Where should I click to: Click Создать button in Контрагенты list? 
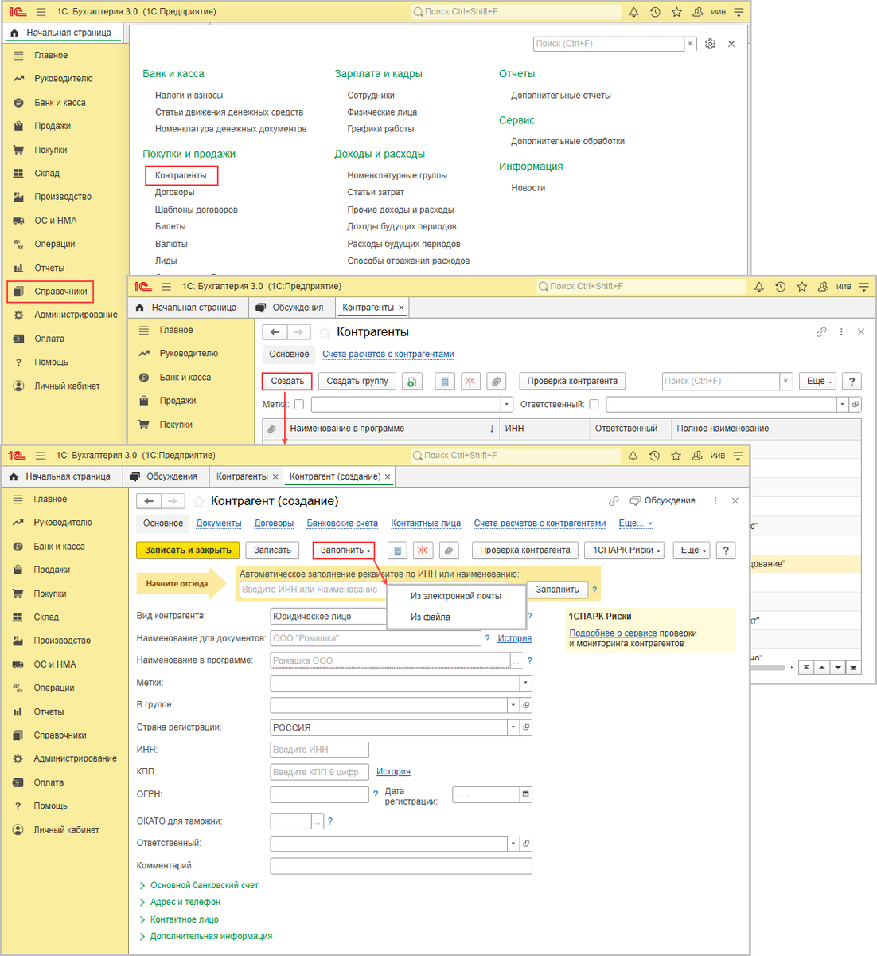[x=287, y=382]
